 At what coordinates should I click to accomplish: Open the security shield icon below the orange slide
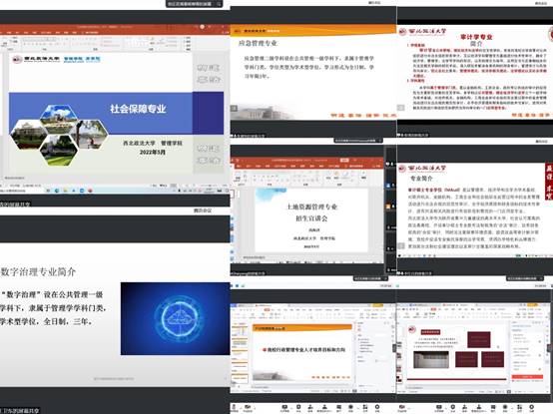tap(298, 408)
